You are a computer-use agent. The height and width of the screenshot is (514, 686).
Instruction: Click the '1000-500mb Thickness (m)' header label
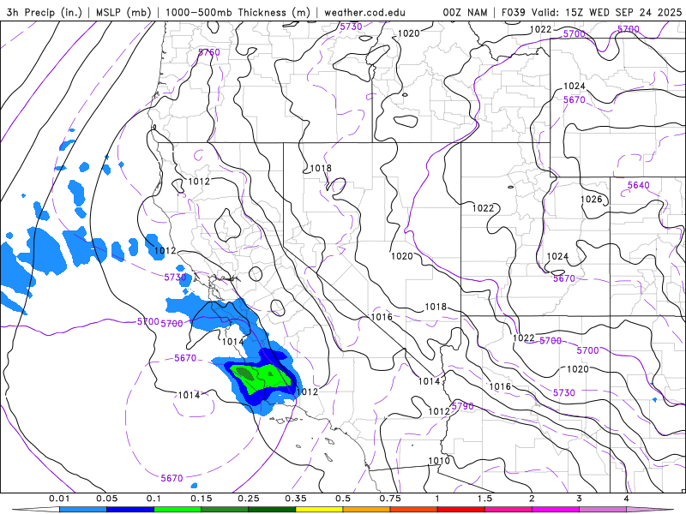(x=238, y=12)
